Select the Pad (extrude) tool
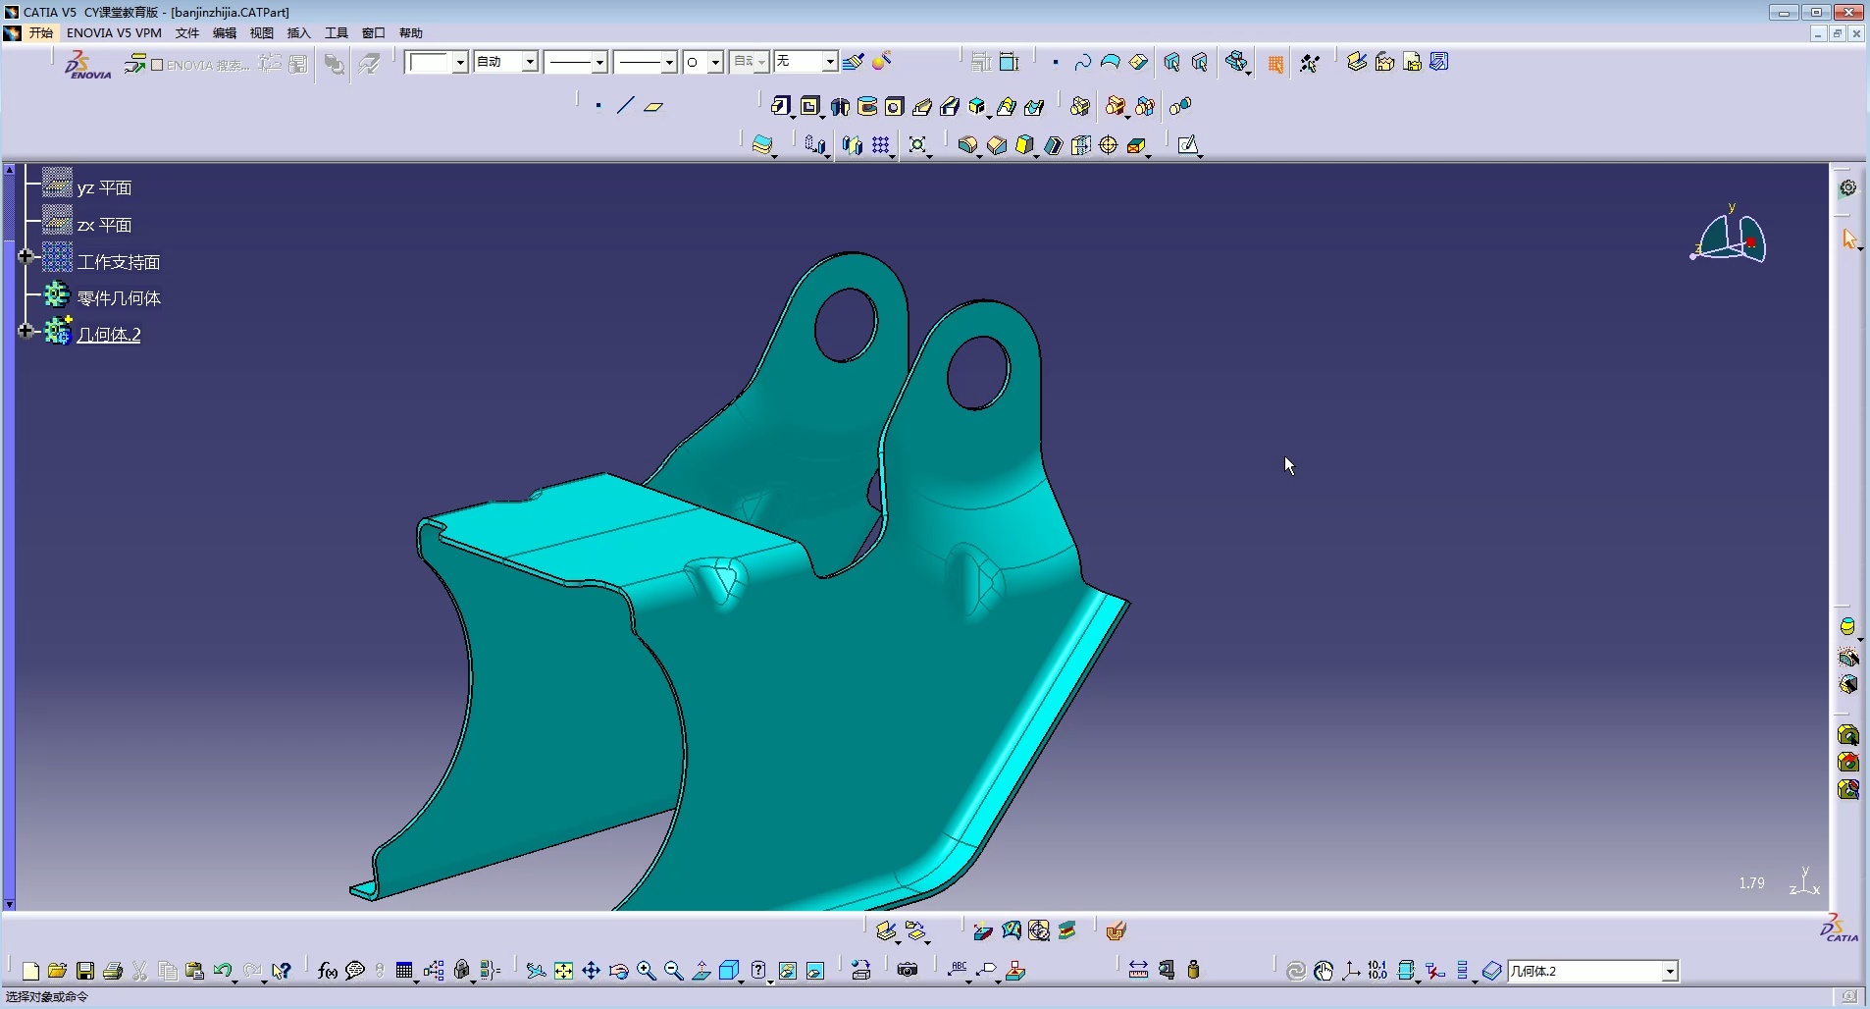This screenshot has height=1009, width=1870. click(x=780, y=106)
